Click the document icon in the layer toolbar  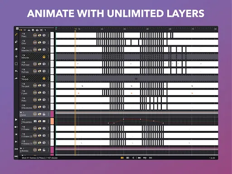pos(33,30)
